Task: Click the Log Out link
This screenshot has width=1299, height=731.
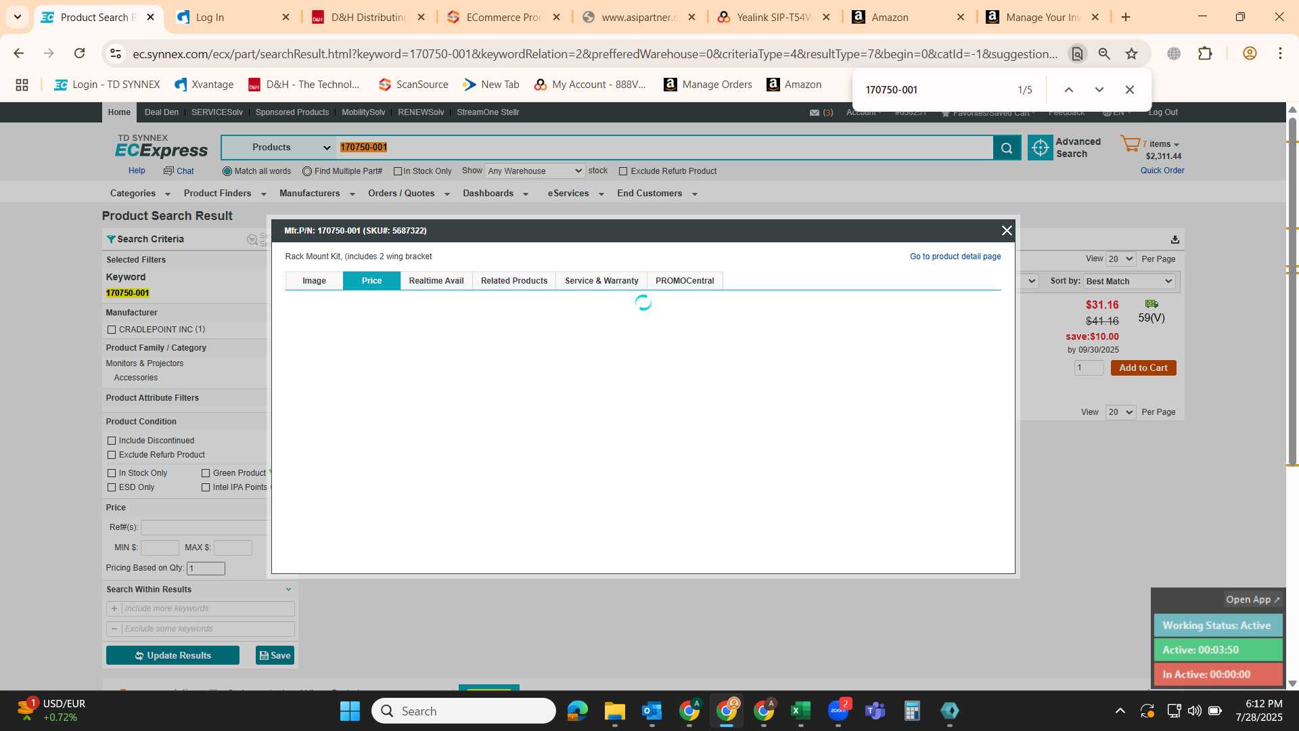Action: coord(1163,112)
